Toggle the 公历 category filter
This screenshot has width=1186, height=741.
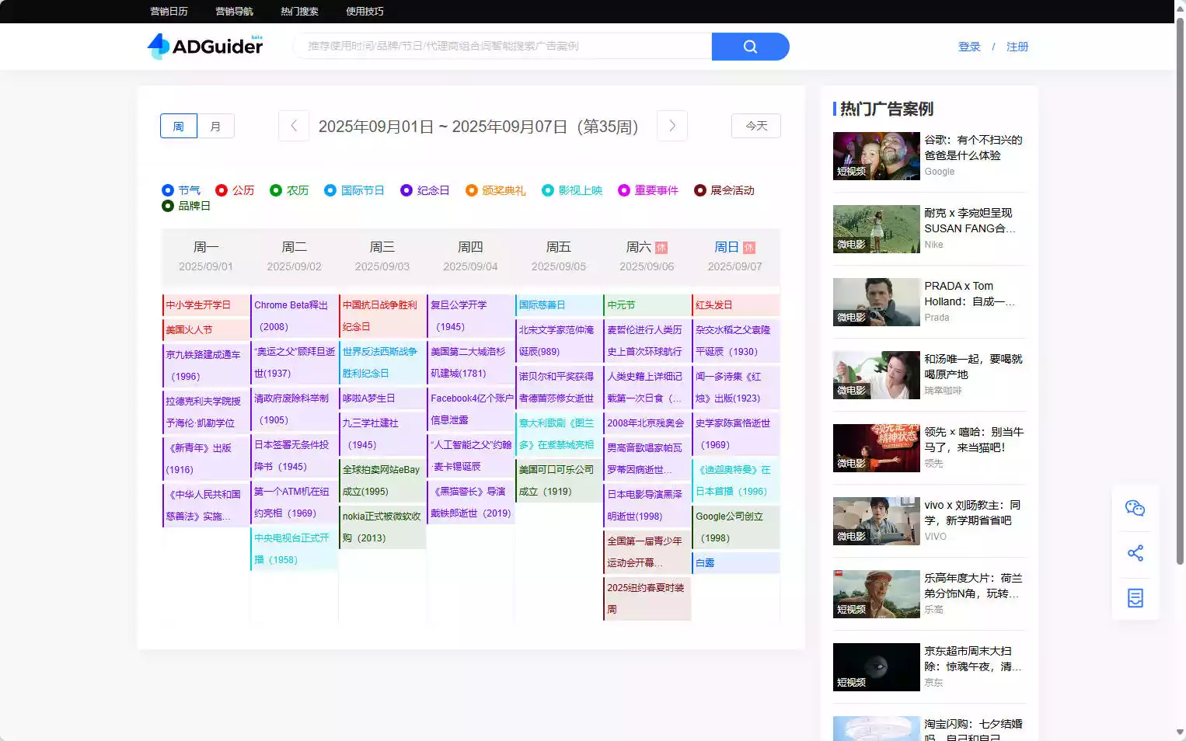[x=235, y=190]
